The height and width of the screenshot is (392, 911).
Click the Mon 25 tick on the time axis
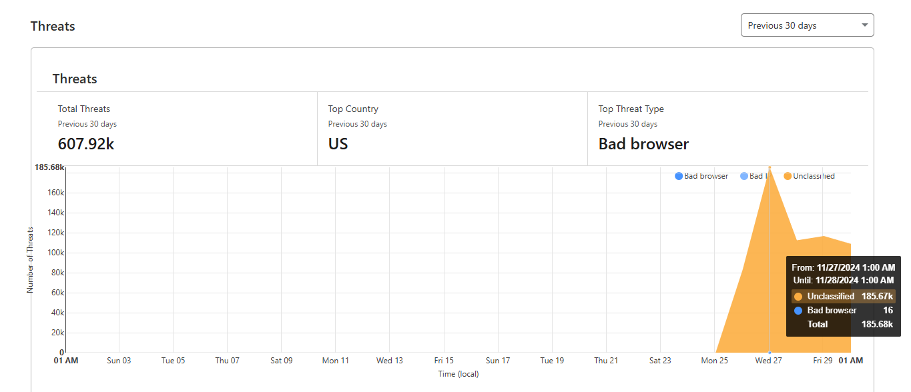[714, 360]
